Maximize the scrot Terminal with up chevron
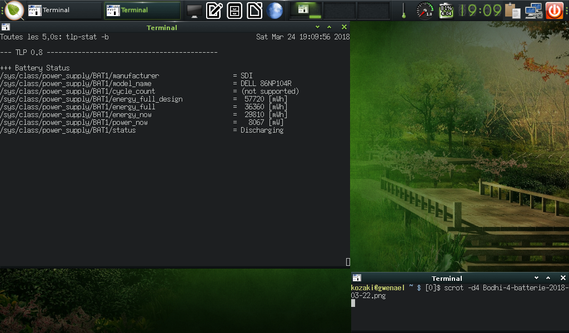Screen dimensions: 569x333 click(x=548, y=278)
